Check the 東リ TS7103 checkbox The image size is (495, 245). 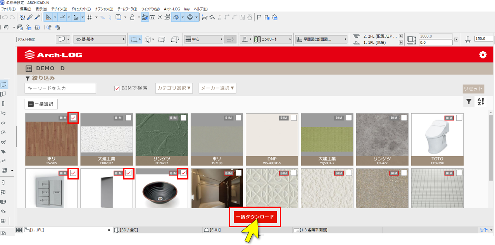(x=238, y=118)
